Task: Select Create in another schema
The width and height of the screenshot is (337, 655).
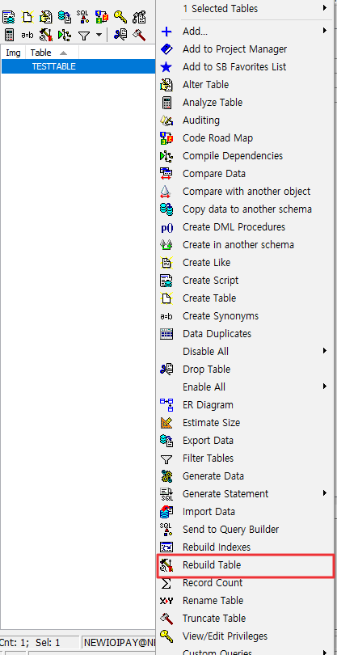Action: click(245, 245)
